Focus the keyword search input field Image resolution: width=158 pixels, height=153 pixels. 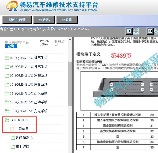pos(17,42)
